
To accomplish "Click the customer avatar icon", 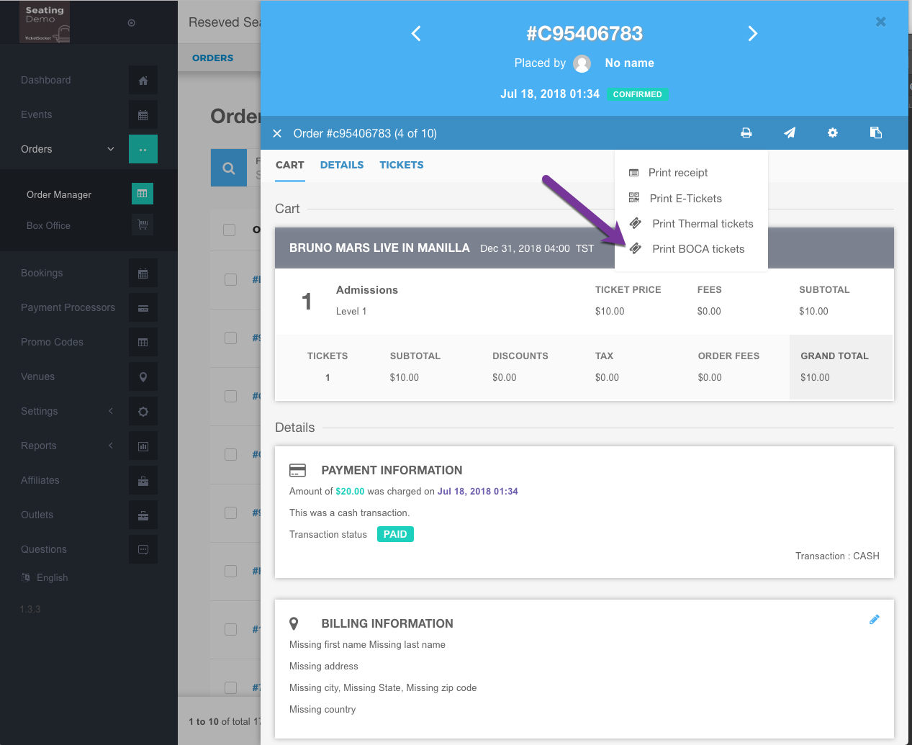I will (582, 64).
